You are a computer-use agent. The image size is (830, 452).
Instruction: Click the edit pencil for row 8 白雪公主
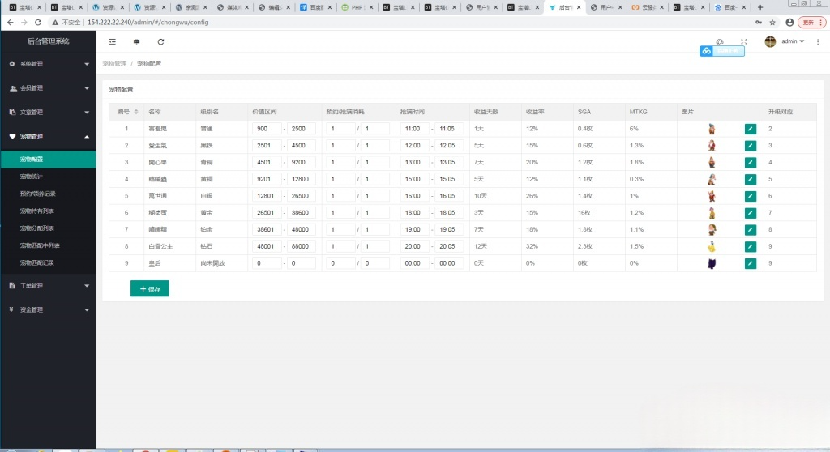tap(750, 247)
